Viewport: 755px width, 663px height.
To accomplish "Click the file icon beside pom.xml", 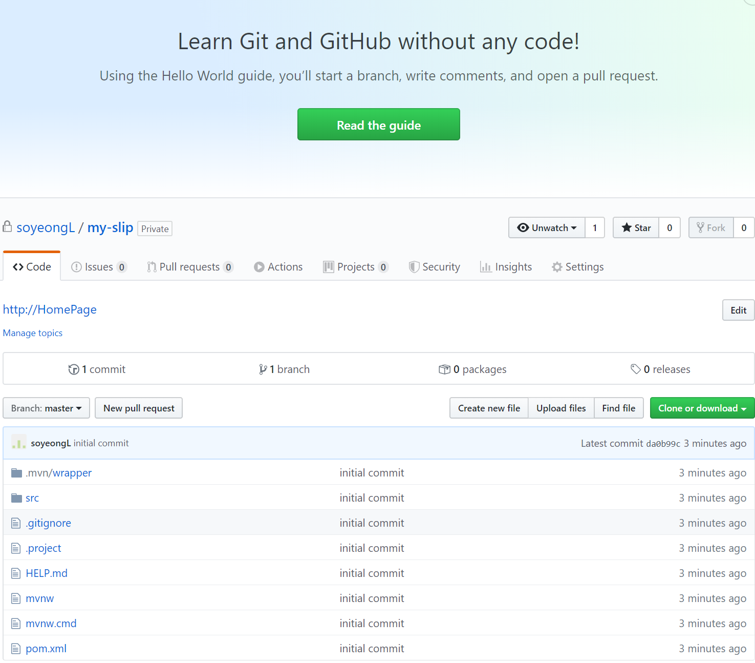I will point(16,649).
